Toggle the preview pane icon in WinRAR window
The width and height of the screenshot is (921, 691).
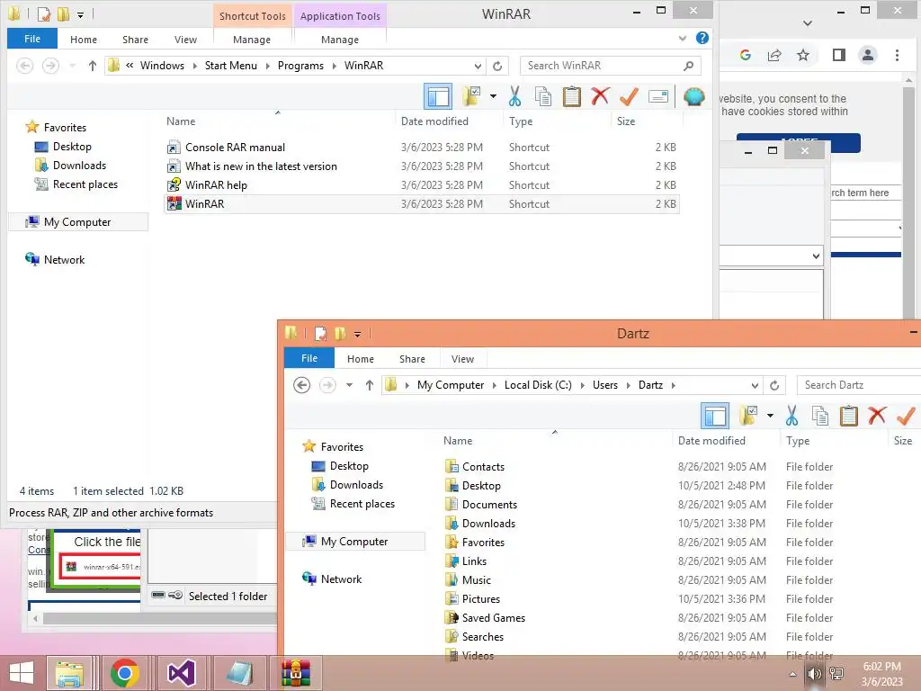[438, 96]
